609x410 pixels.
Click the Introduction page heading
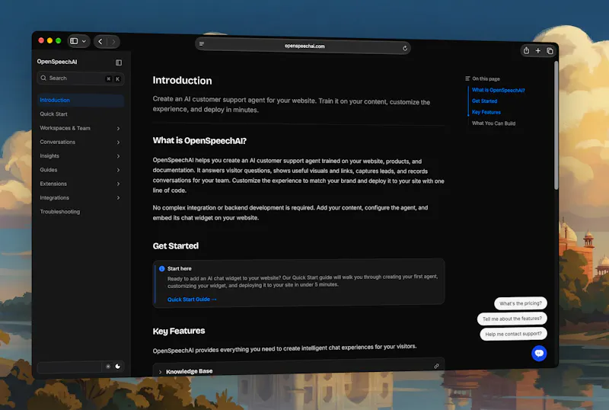click(182, 81)
